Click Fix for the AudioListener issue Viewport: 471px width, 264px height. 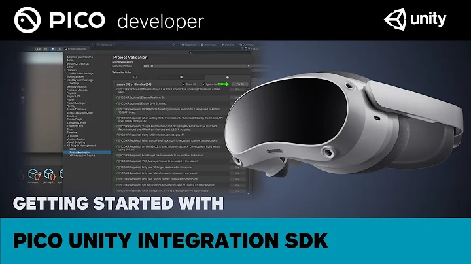[x=237, y=180]
